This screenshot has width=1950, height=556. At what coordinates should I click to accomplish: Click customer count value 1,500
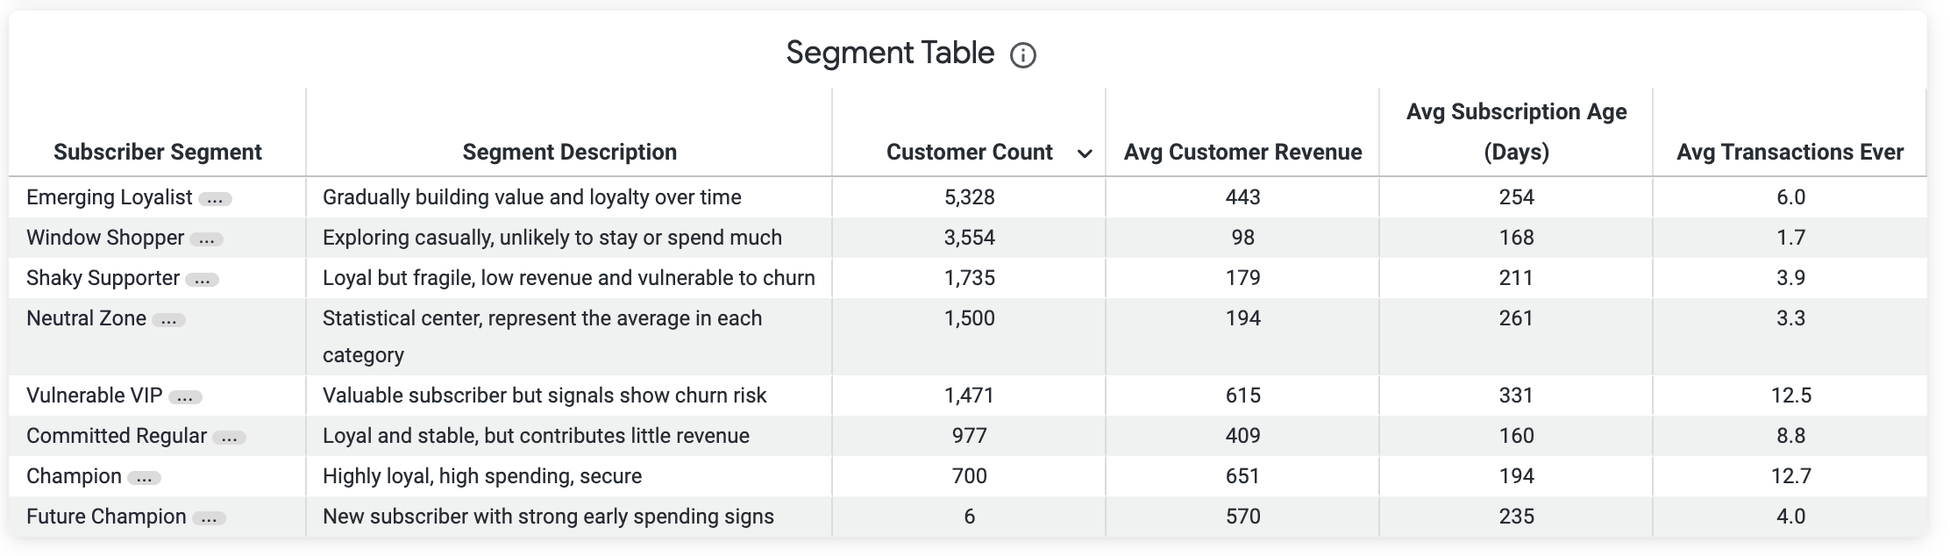pos(970,318)
